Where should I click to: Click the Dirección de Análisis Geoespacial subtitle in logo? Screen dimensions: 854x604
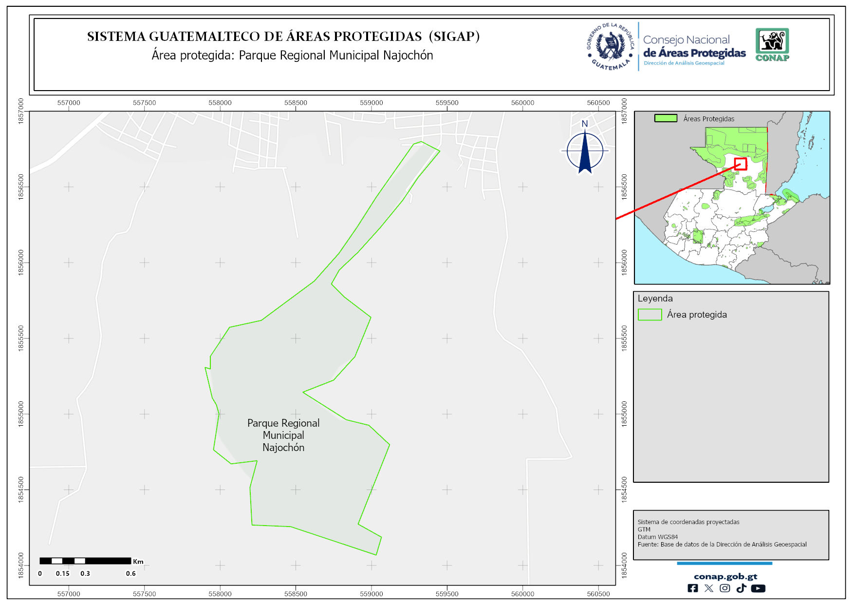(x=684, y=63)
